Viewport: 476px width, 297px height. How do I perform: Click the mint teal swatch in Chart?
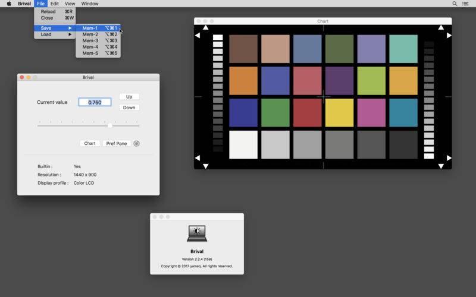(403, 49)
